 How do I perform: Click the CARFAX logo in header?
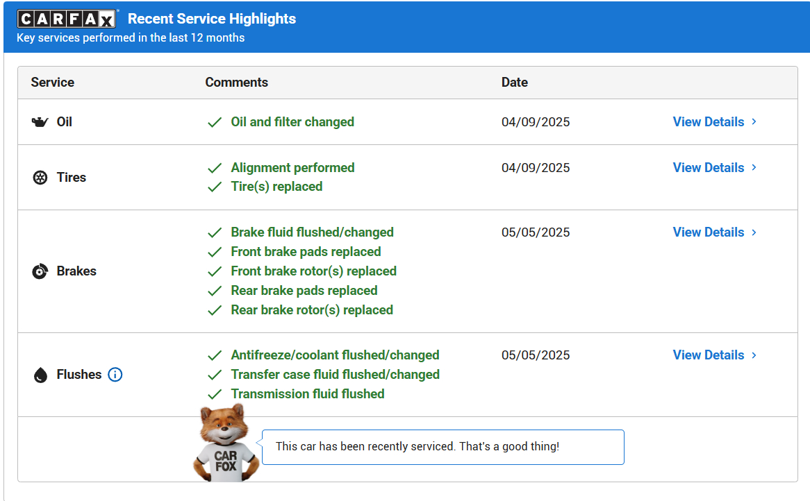click(67, 19)
